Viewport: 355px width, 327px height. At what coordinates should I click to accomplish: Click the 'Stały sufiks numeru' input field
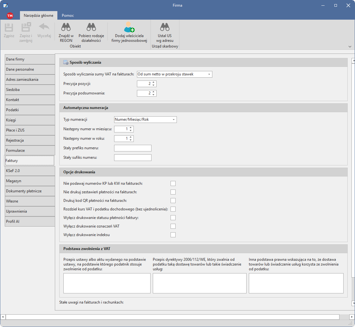coord(133,158)
